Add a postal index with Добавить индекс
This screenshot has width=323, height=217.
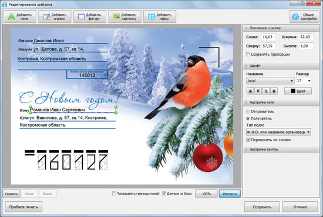coord(55,16)
